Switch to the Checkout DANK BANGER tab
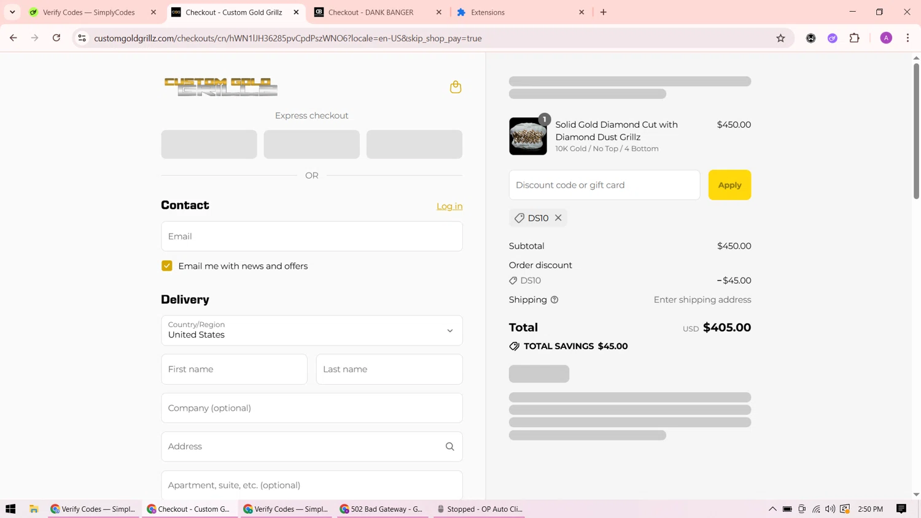Image resolution: width=921 pixels, height=518 pixels. tap(371, 12)
